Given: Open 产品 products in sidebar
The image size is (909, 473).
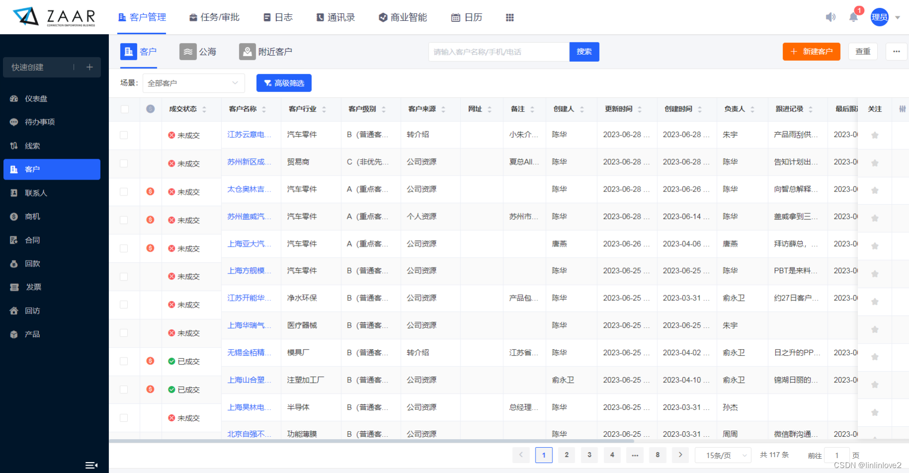Looking at the screenshot, I should [52, 334].
